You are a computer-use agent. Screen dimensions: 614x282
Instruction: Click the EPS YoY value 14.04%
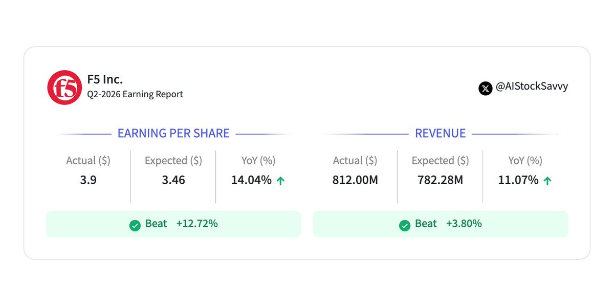(251, 180)
